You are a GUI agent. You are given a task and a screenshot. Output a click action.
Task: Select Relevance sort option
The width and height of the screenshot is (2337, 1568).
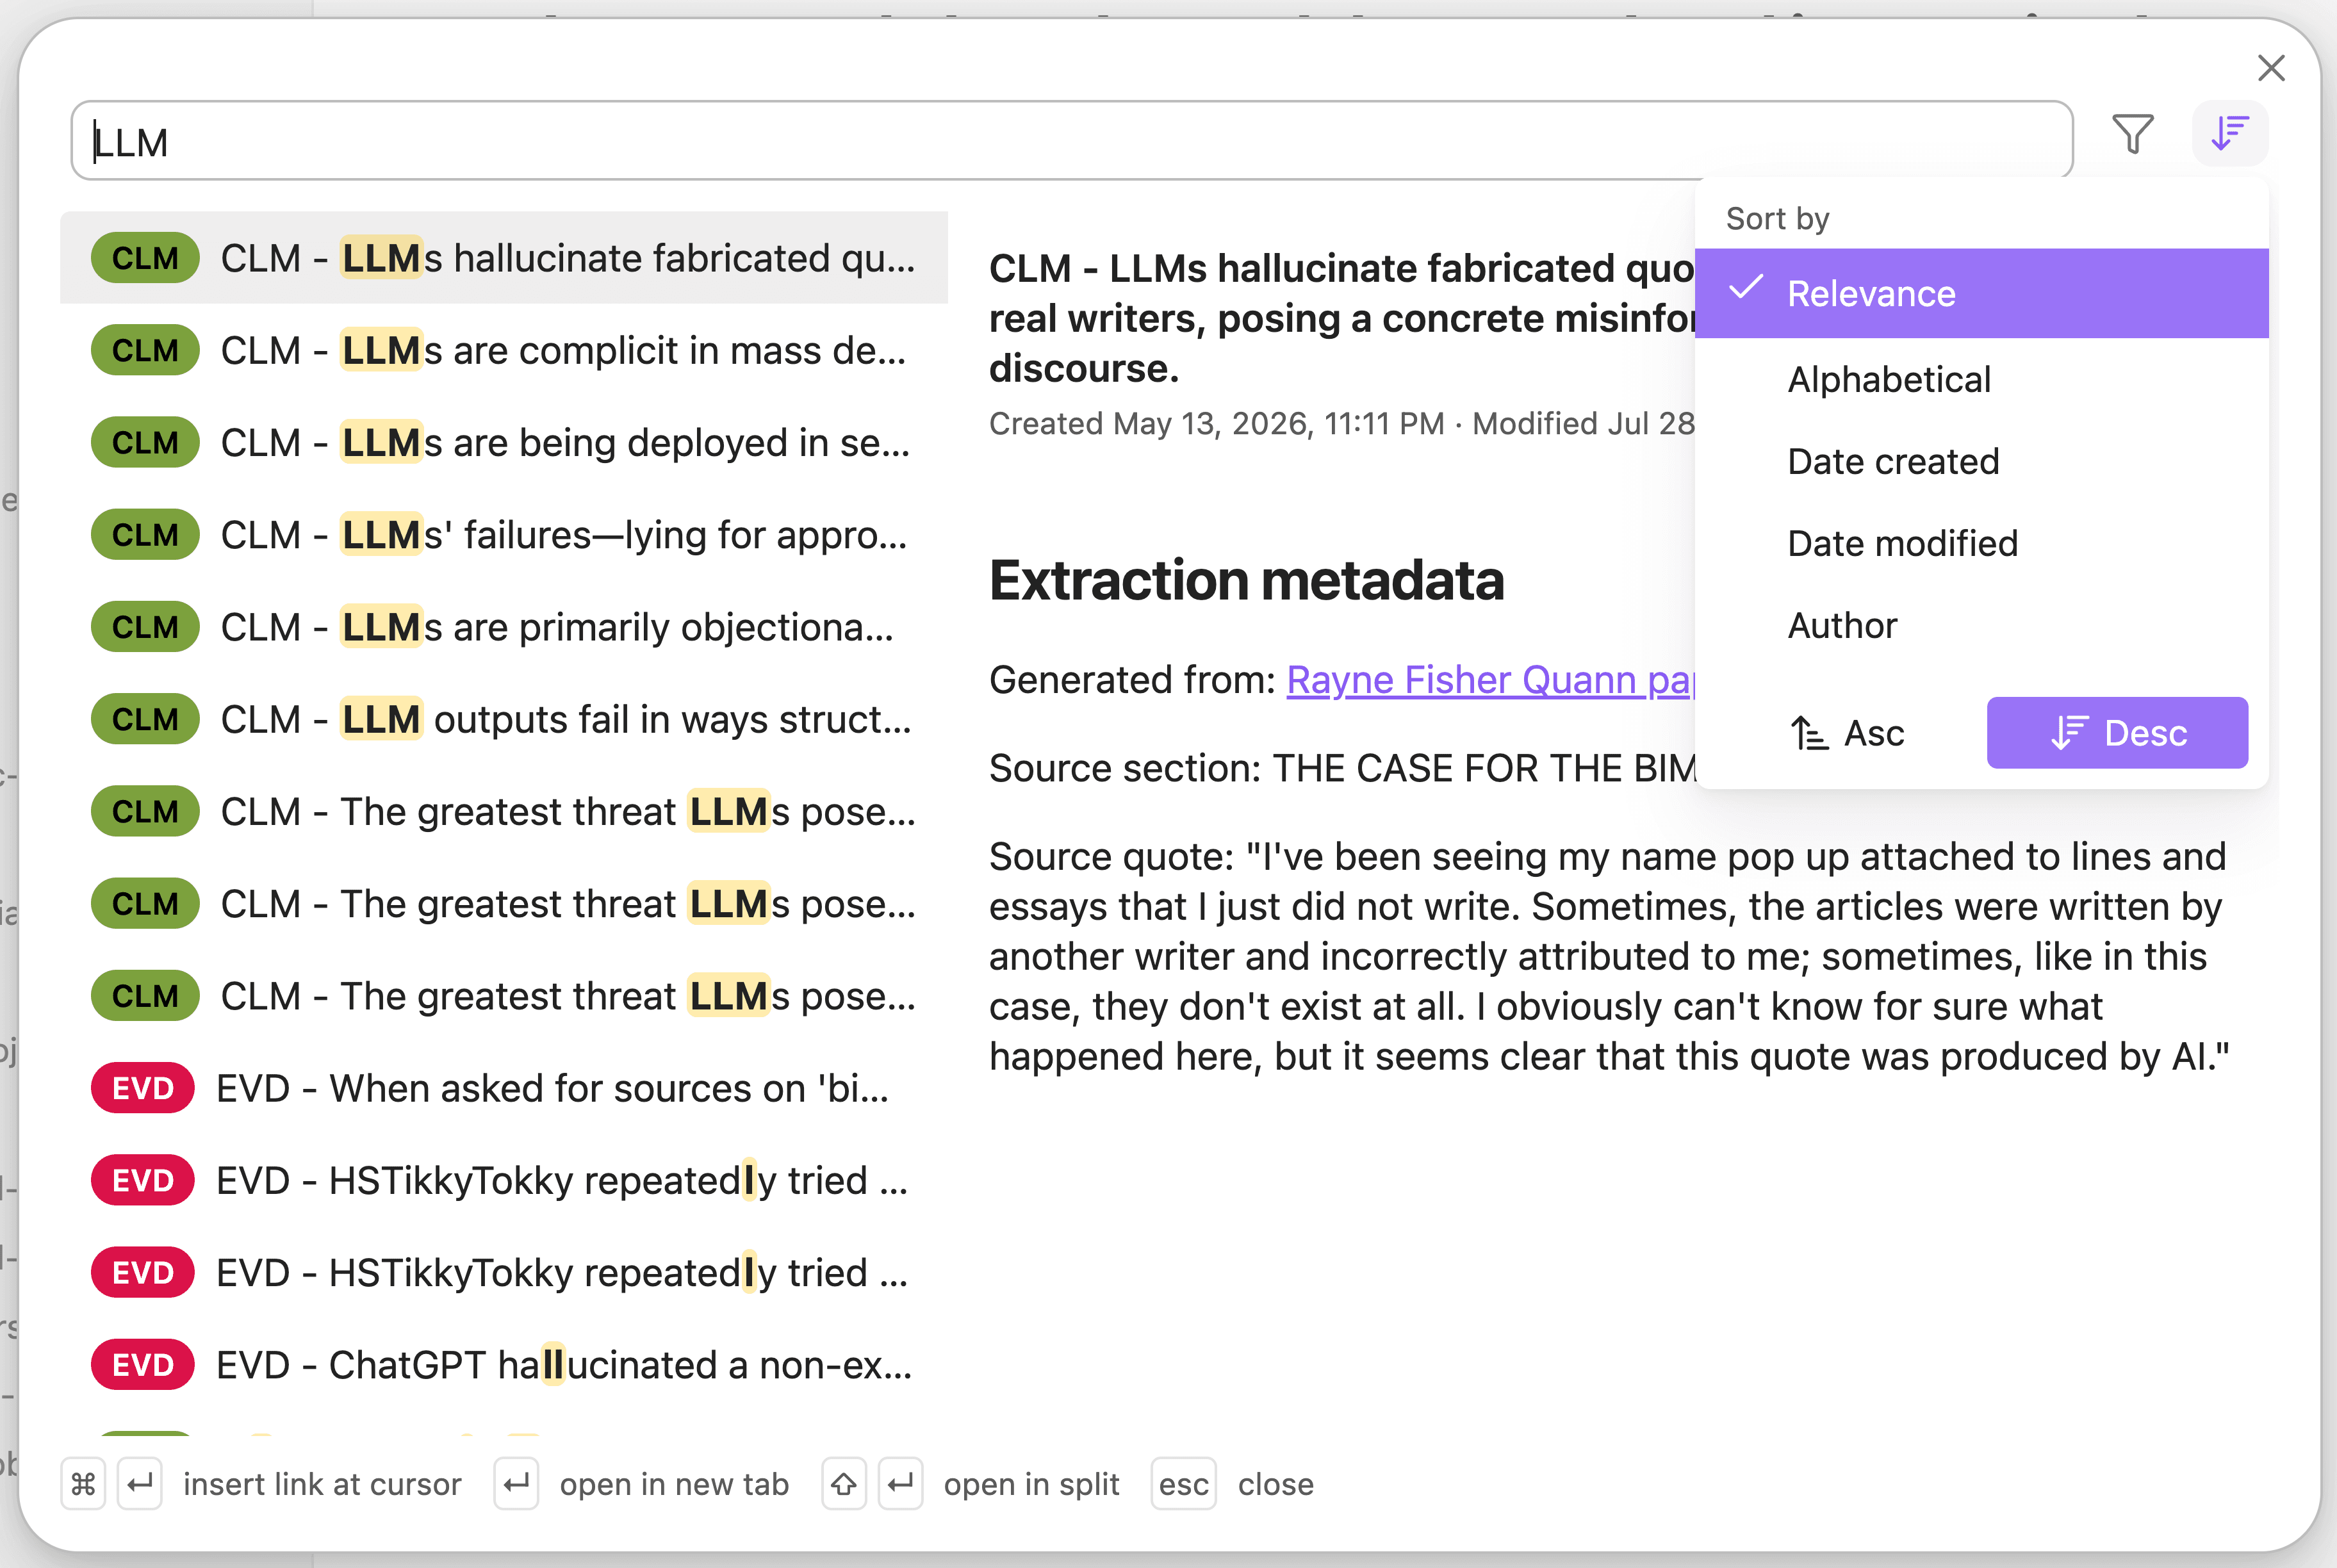1981,293
